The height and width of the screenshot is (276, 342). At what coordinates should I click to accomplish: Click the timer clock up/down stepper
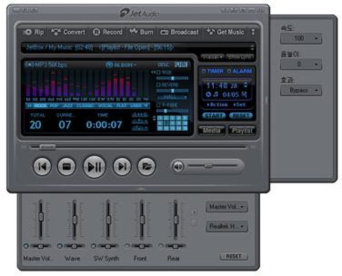tap(246, 85)
